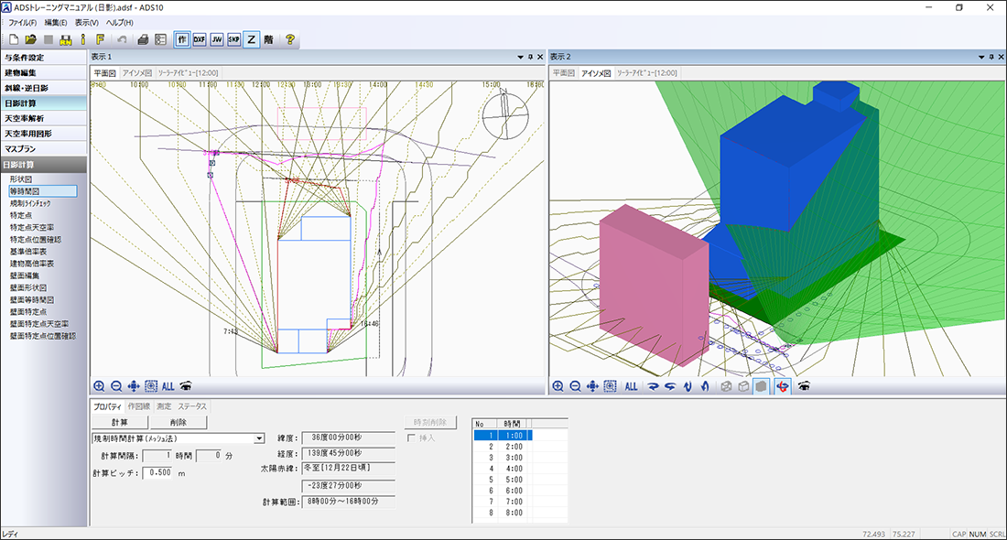
Task: Toggle the 作 mode button in toolbar
Action: (x=182, y=39)
